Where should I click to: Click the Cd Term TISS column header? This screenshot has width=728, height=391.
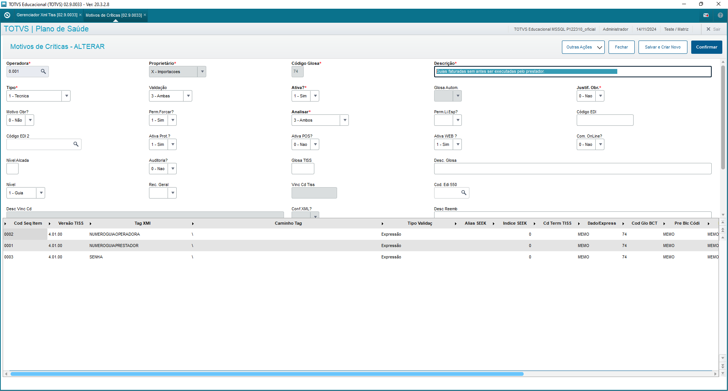(557, 224)
